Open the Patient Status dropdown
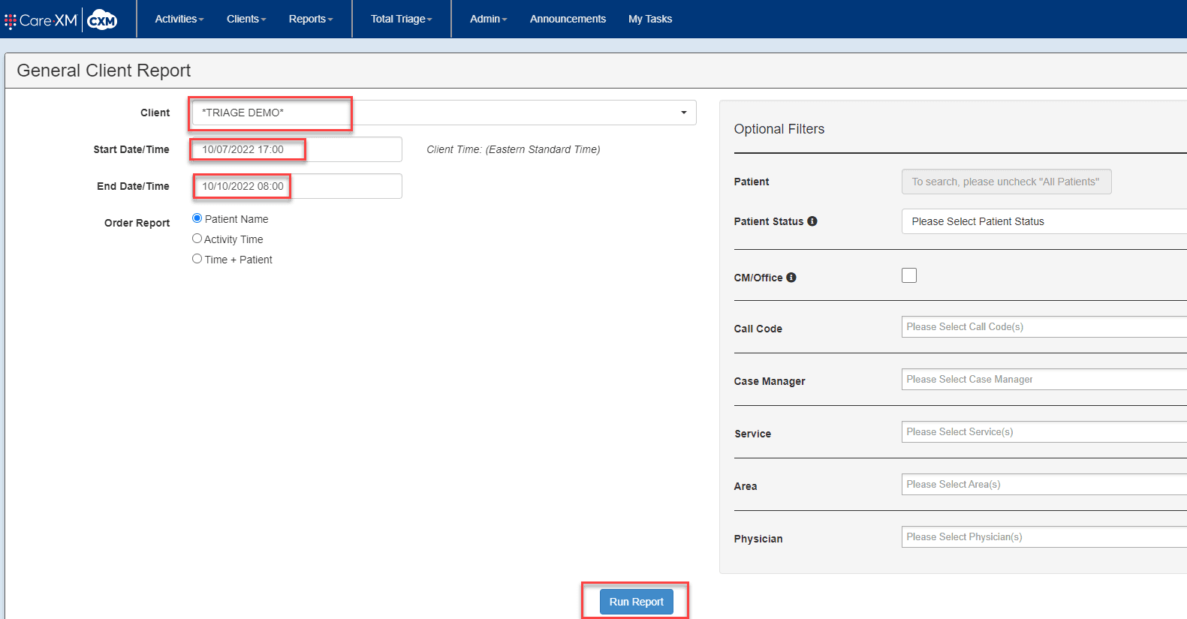 click(1044, 221)
